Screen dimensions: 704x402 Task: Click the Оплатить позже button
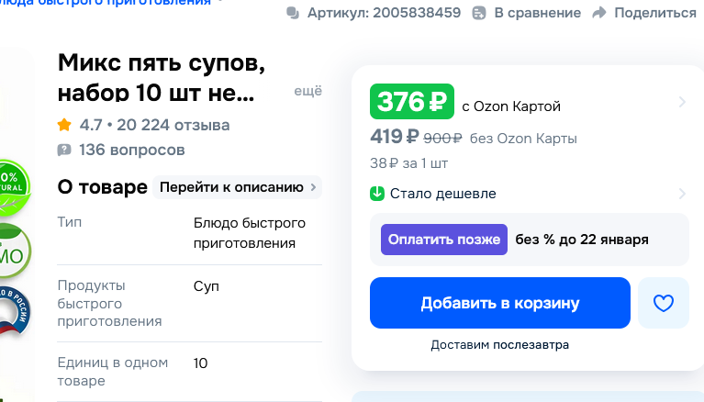(444, 240)
